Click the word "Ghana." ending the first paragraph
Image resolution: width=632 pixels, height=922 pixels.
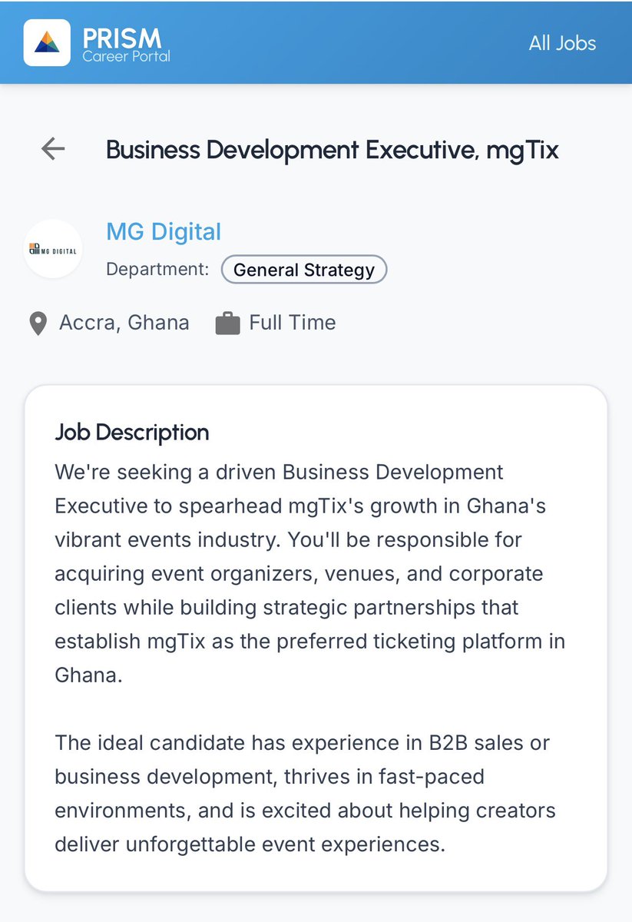(x=88, y=675)
